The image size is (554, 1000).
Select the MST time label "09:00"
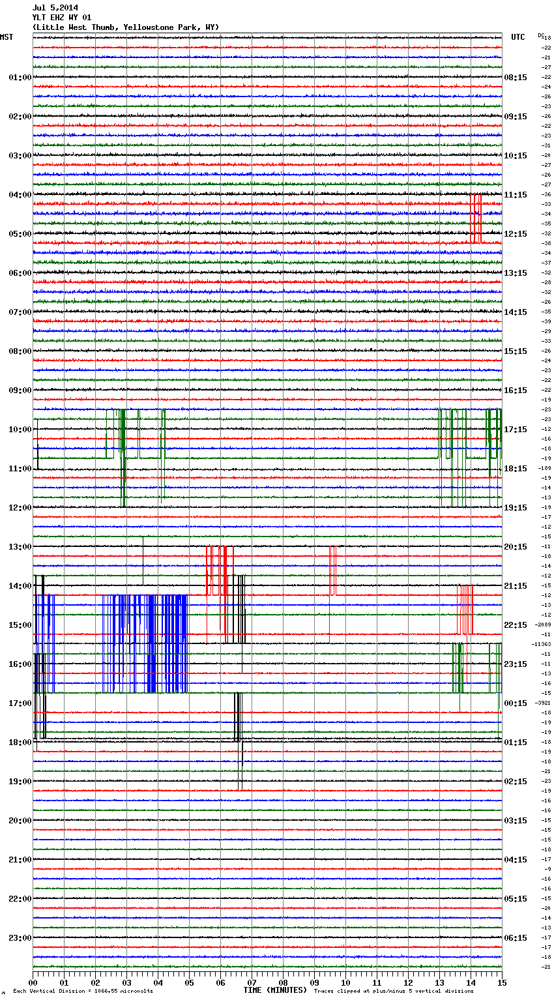point(20,390)
